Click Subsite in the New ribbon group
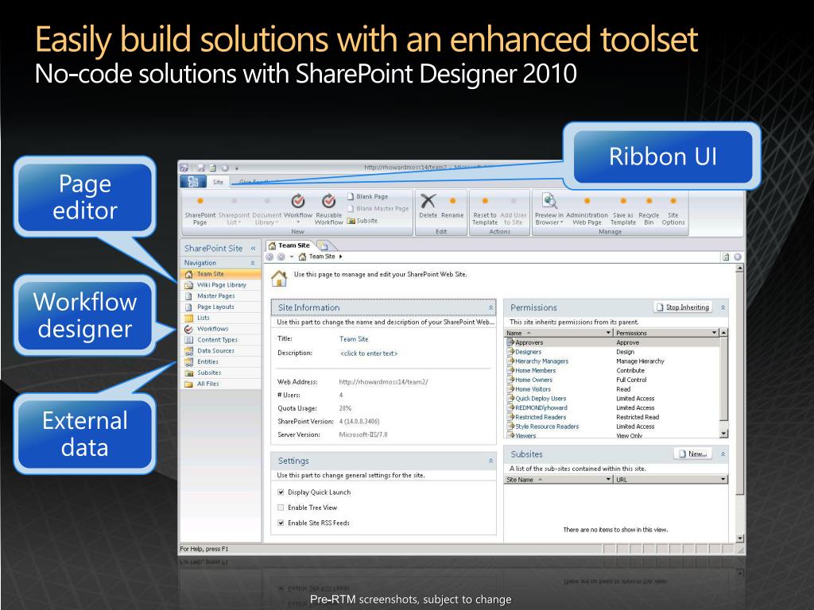This screenshot has height=610, width=814. click(362, 221)
